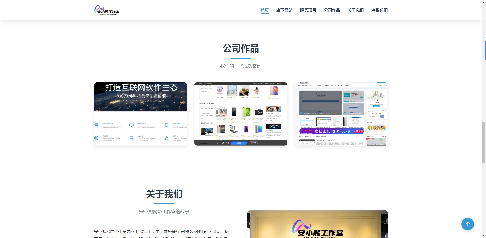Click the back-to-top arrow button
Image resolution: width=486 pixels, height=238 pixels.
(x=468, y=224)
